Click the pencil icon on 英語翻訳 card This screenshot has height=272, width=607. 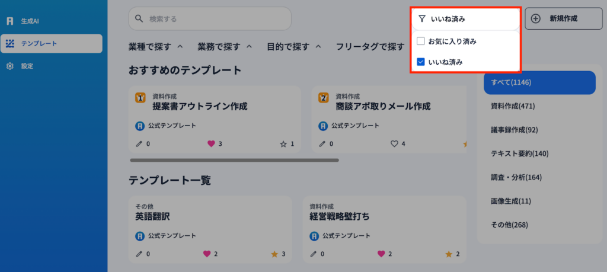click(x=139, y=254)
